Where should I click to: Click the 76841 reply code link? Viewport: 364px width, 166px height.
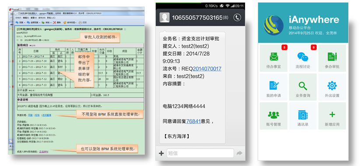(x=193, y=121)
